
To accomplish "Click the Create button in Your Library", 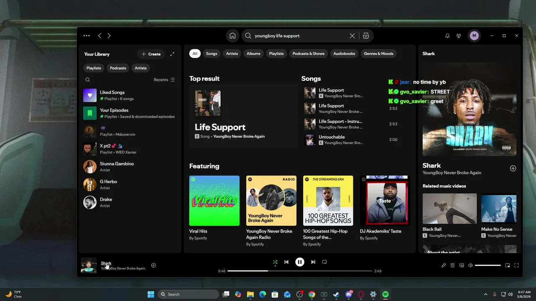I will click(x=151, y=54).
